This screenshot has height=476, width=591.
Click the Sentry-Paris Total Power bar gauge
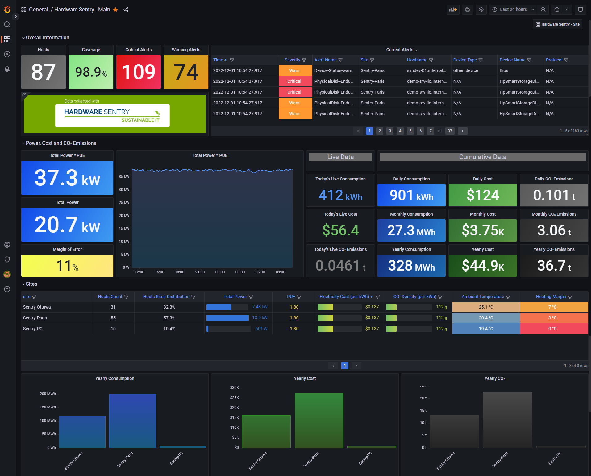click(227, 318)
